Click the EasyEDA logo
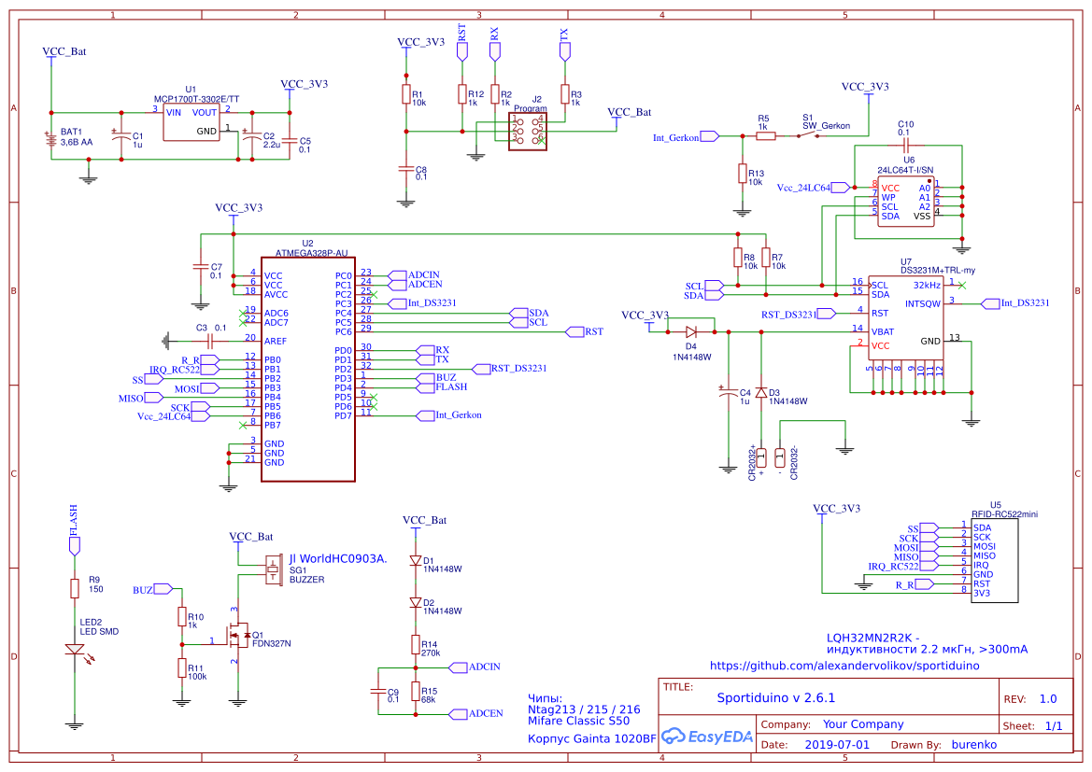Image resolution: width=1092 pixels, height=772 pixels. pyautogui.click(x=707, y=737)
